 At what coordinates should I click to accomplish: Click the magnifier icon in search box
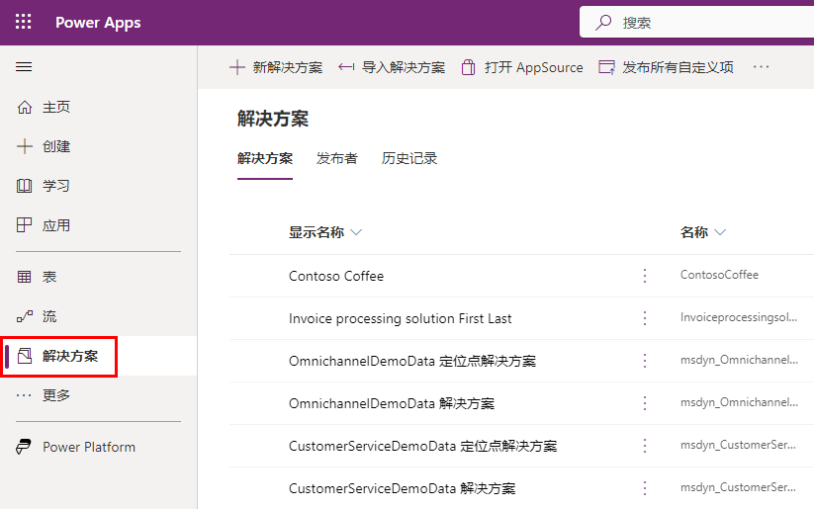[x=603, y=23]
